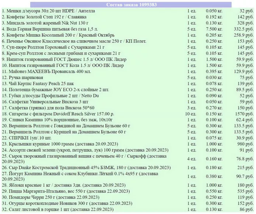Click Печенье Овсяное Классическое item name
Image resolution: width=256 pixels, height=214 pixels.
(74, 41)
